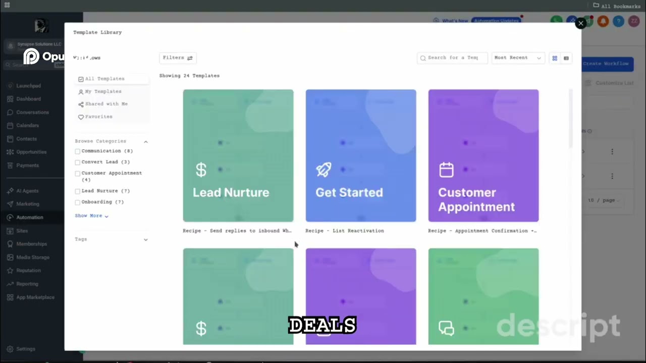
Task: Check the Communication (8) category
Action: pos(78,151)
